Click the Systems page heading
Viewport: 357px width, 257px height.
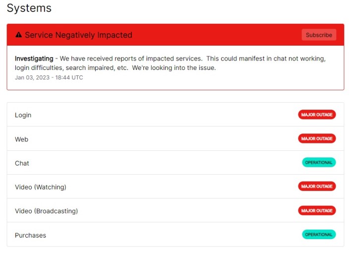pyautogui.click(x=29, y=8)
